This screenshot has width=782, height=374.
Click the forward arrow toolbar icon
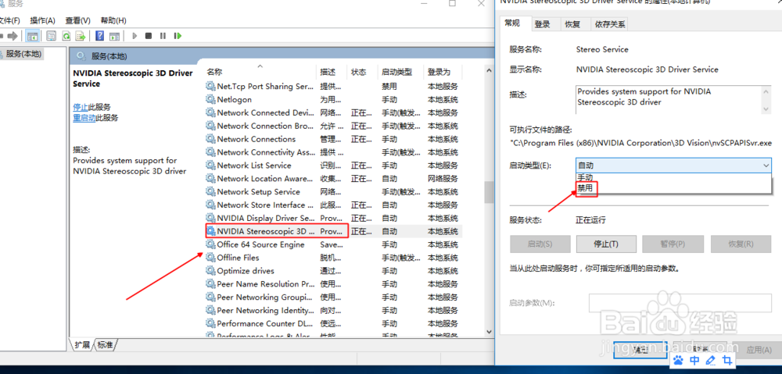coord(13,36)
